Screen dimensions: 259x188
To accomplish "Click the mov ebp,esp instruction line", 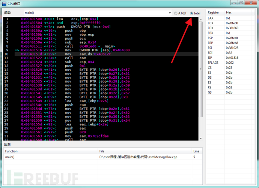I will (x=107, y=34).
